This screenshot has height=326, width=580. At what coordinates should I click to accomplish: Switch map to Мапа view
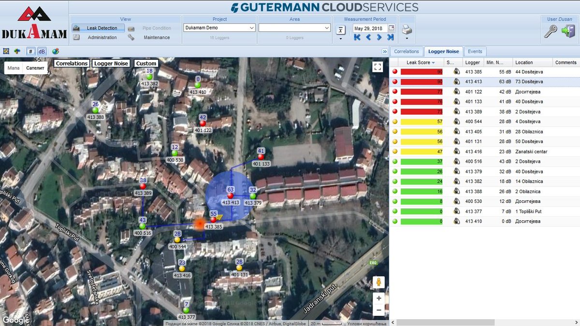tap(14, 68)
